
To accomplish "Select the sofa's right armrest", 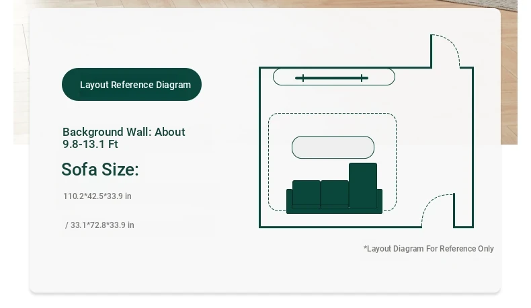I will tap(380, 200).
